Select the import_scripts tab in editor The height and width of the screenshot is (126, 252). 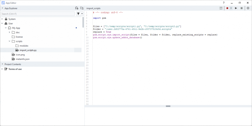click(x=93, y=8)
